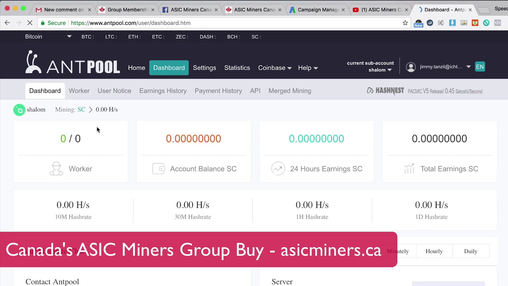The image size is (508, 286).
Task: Select the Daily chart interval
Action: 471,251
